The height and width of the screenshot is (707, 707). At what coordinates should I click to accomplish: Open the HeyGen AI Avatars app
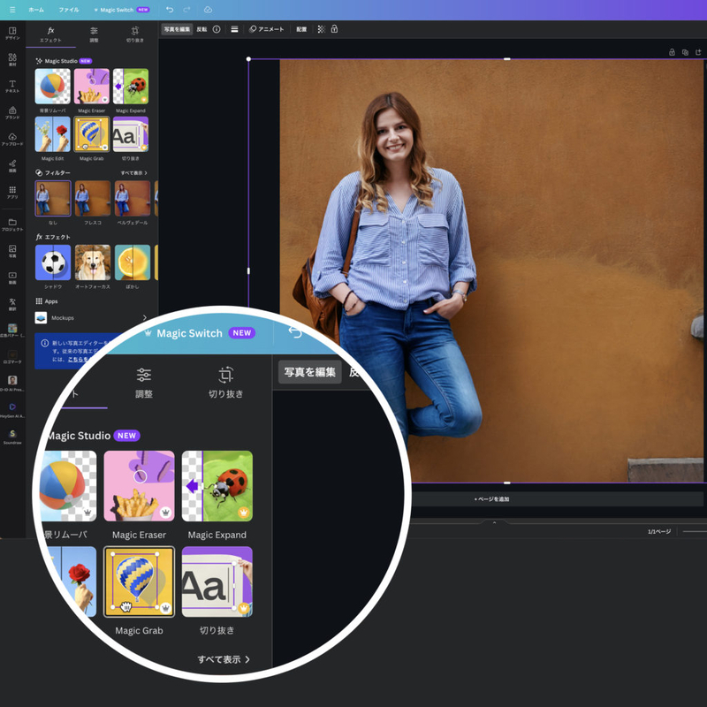(12, 410)
